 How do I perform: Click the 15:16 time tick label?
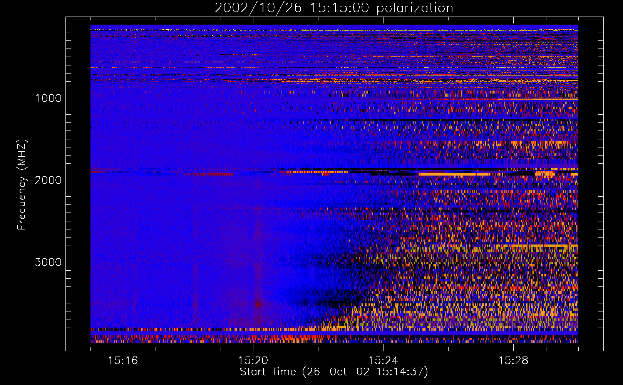point(123,361)
